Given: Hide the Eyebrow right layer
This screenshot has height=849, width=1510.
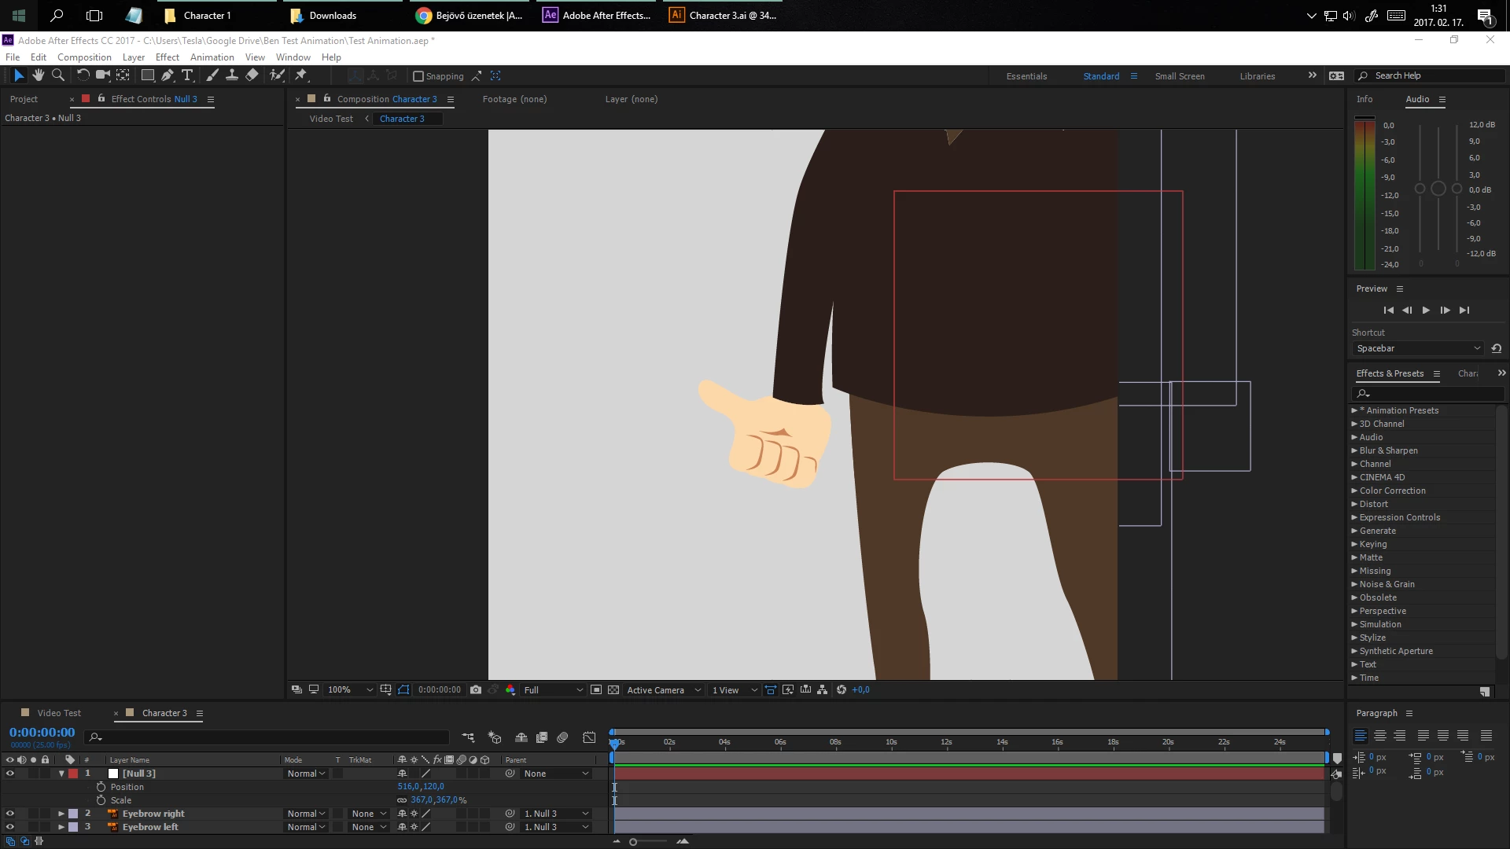Looking at the screenshot, I should pyautogui.click(x=9, y=814).
